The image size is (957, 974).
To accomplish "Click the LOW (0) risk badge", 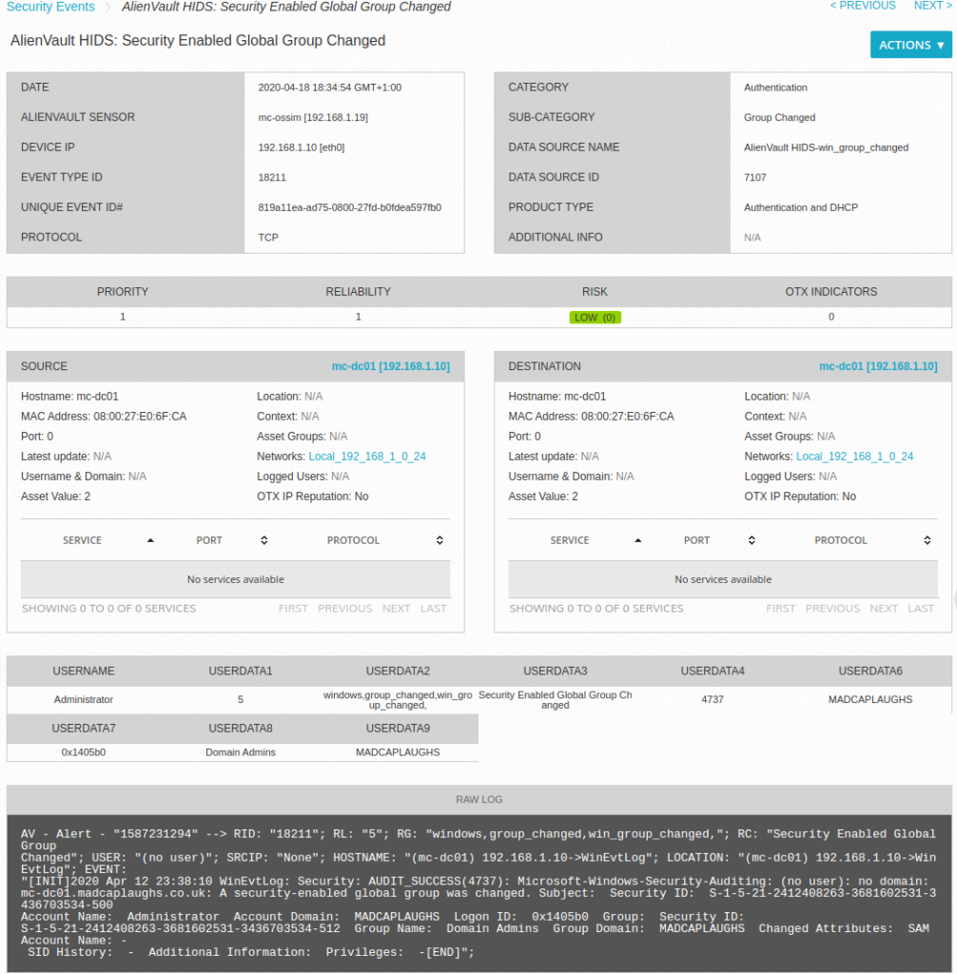I will click(595, 318).
